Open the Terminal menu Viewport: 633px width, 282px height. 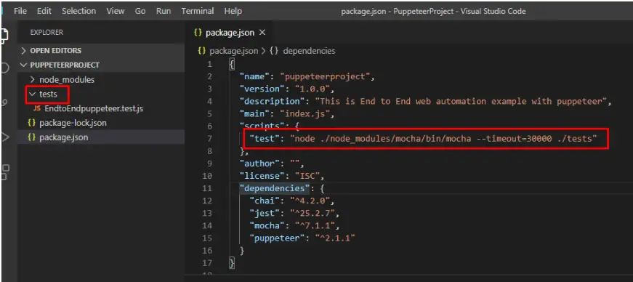(198, 12)
